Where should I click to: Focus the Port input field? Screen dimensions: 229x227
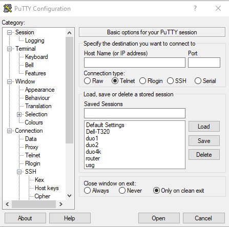pyautogui.click(x=204, y=63)
